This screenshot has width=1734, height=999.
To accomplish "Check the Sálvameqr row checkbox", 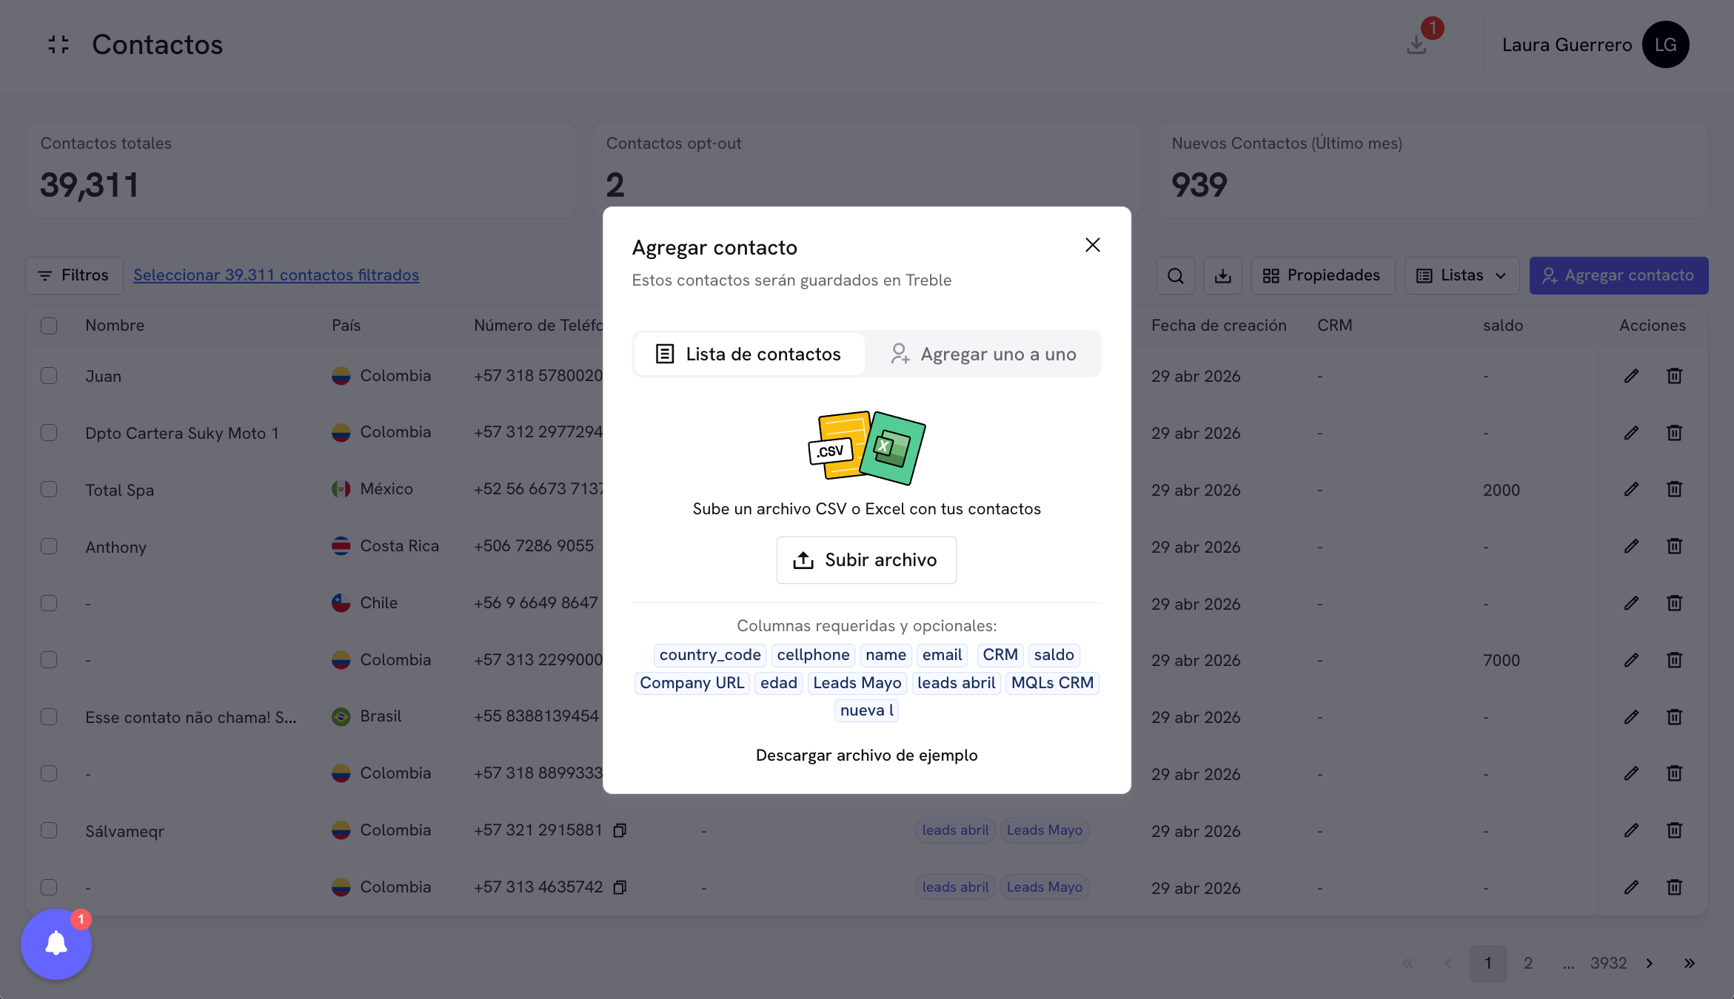I will [x=49, y=830].
